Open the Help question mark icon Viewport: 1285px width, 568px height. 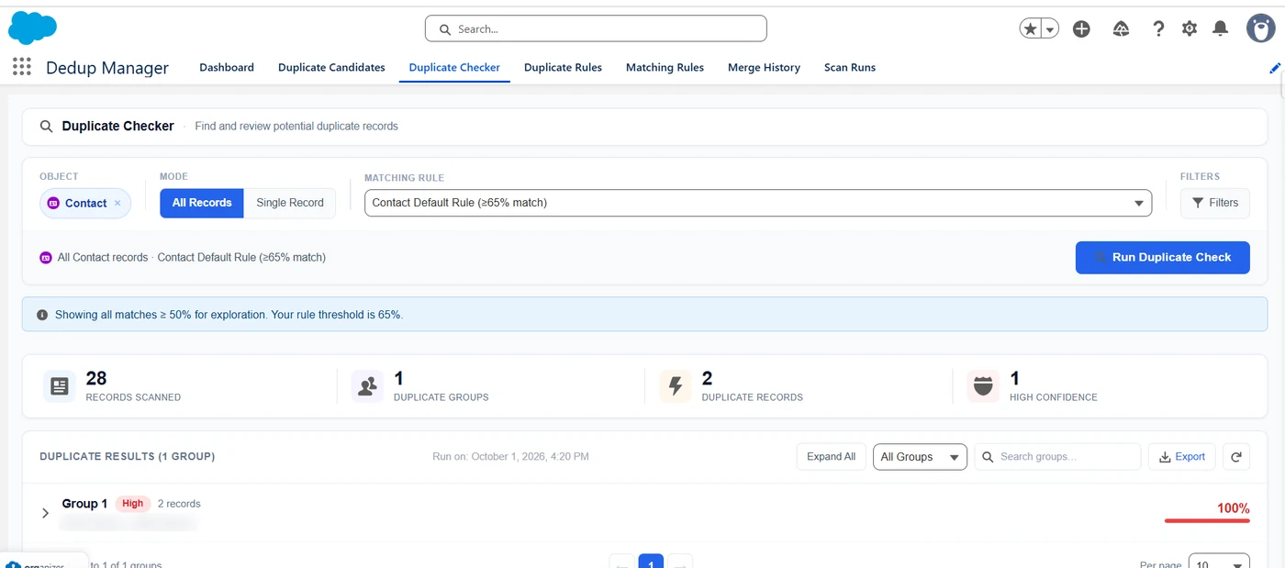1158,29
